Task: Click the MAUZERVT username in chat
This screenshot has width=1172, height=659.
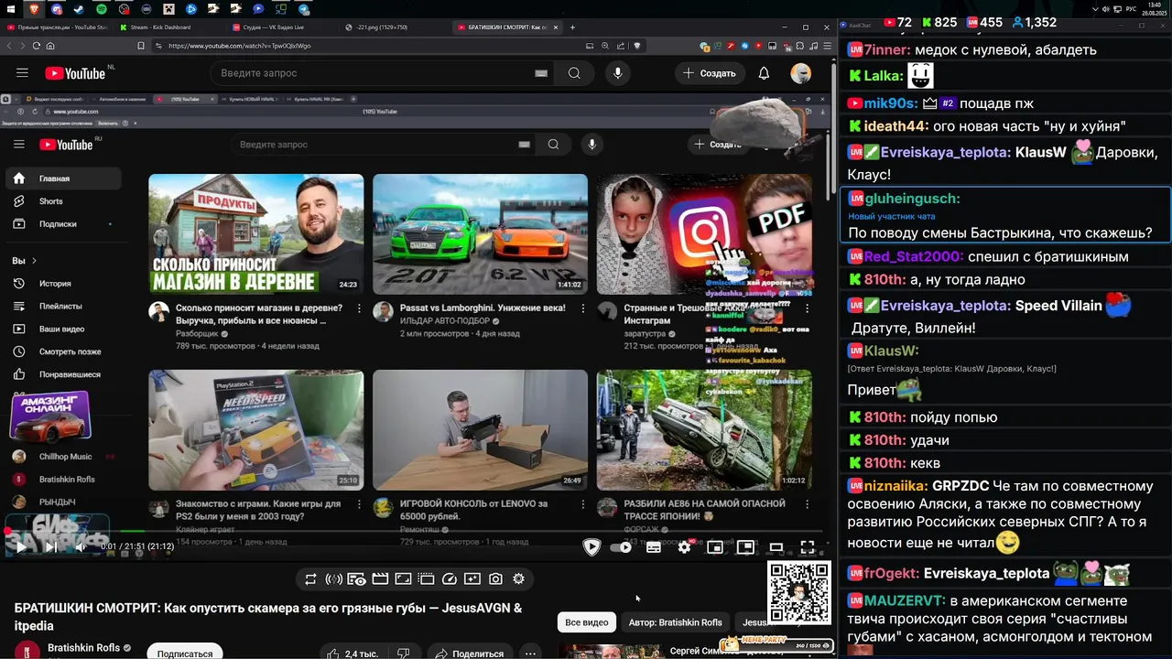Action: tap(903, 601)
